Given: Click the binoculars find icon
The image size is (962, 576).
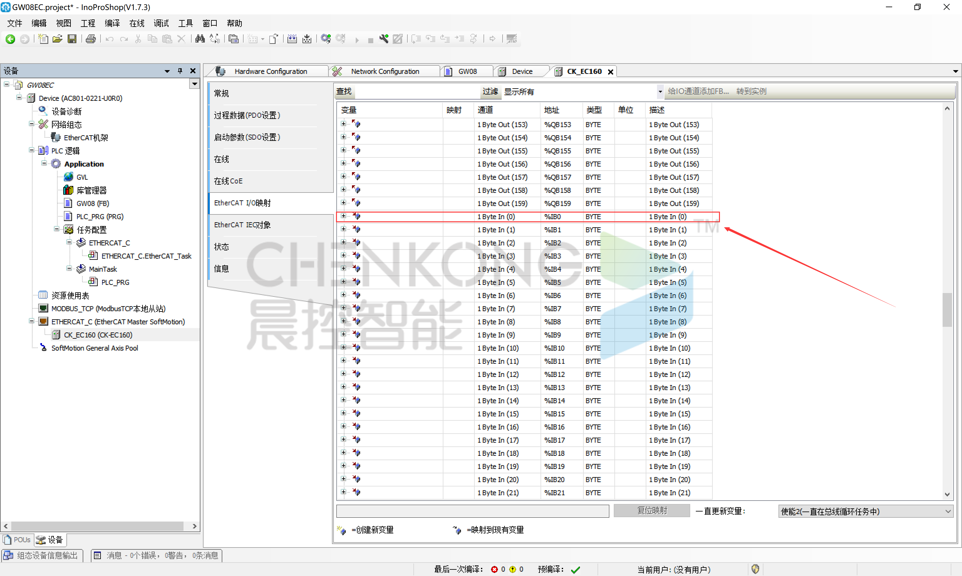Looking at the screenshot, I should point(199,39).
